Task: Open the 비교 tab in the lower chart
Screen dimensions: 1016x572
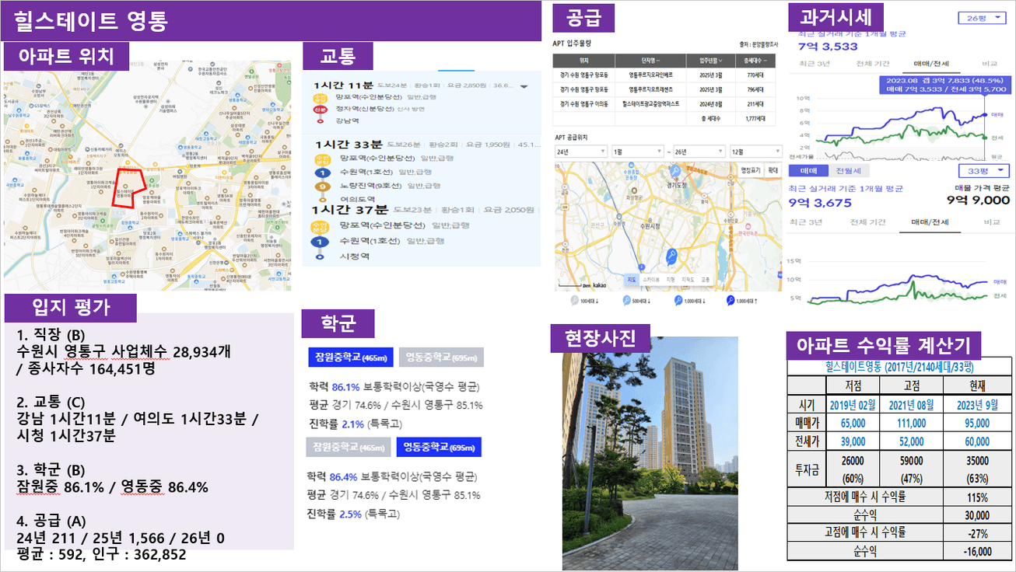Action: click(991, 222)
